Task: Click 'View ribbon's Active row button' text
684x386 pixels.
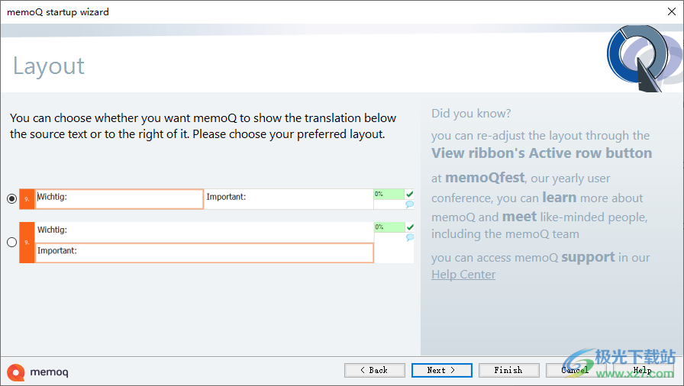Action: pyautogui.click(x=542, y=153)
